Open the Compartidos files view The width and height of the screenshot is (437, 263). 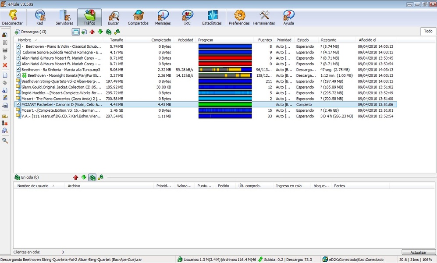pos(138,18)
